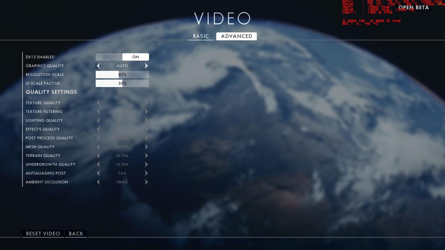Click the Quality Settings heading
The height and width of the screenshot is (250, 445).
click(51, 92)
